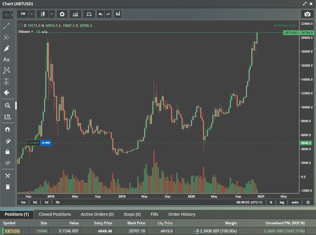Open the Volume indicator dropdown
Viewport: 316px width, 235px height.
coord(25,32)
